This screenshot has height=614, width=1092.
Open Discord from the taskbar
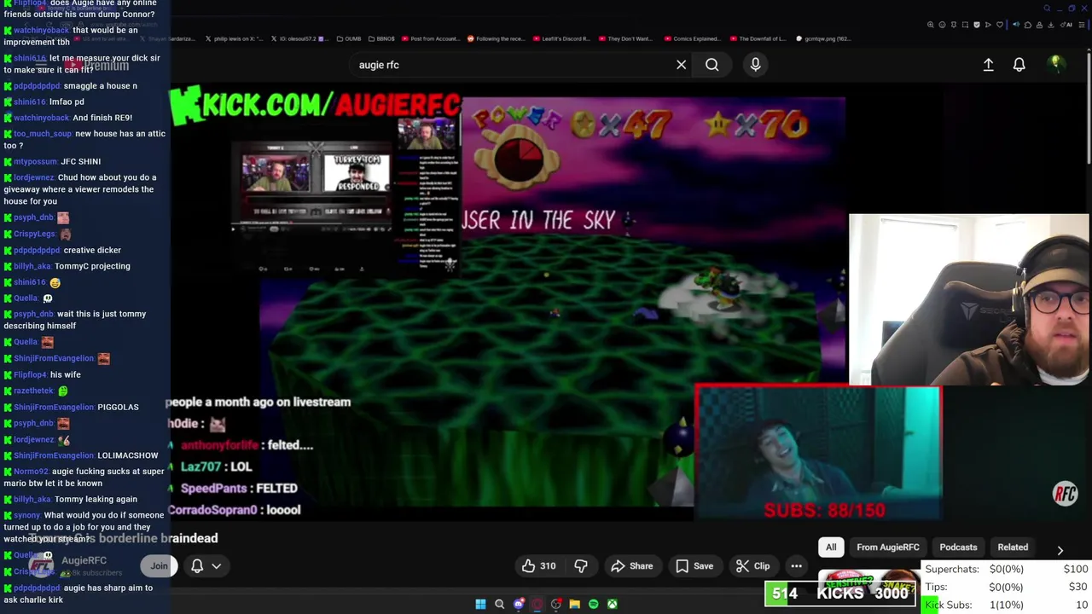point(519,604)
